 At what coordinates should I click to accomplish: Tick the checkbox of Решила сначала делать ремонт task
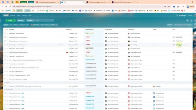click(x=5, y=64)
